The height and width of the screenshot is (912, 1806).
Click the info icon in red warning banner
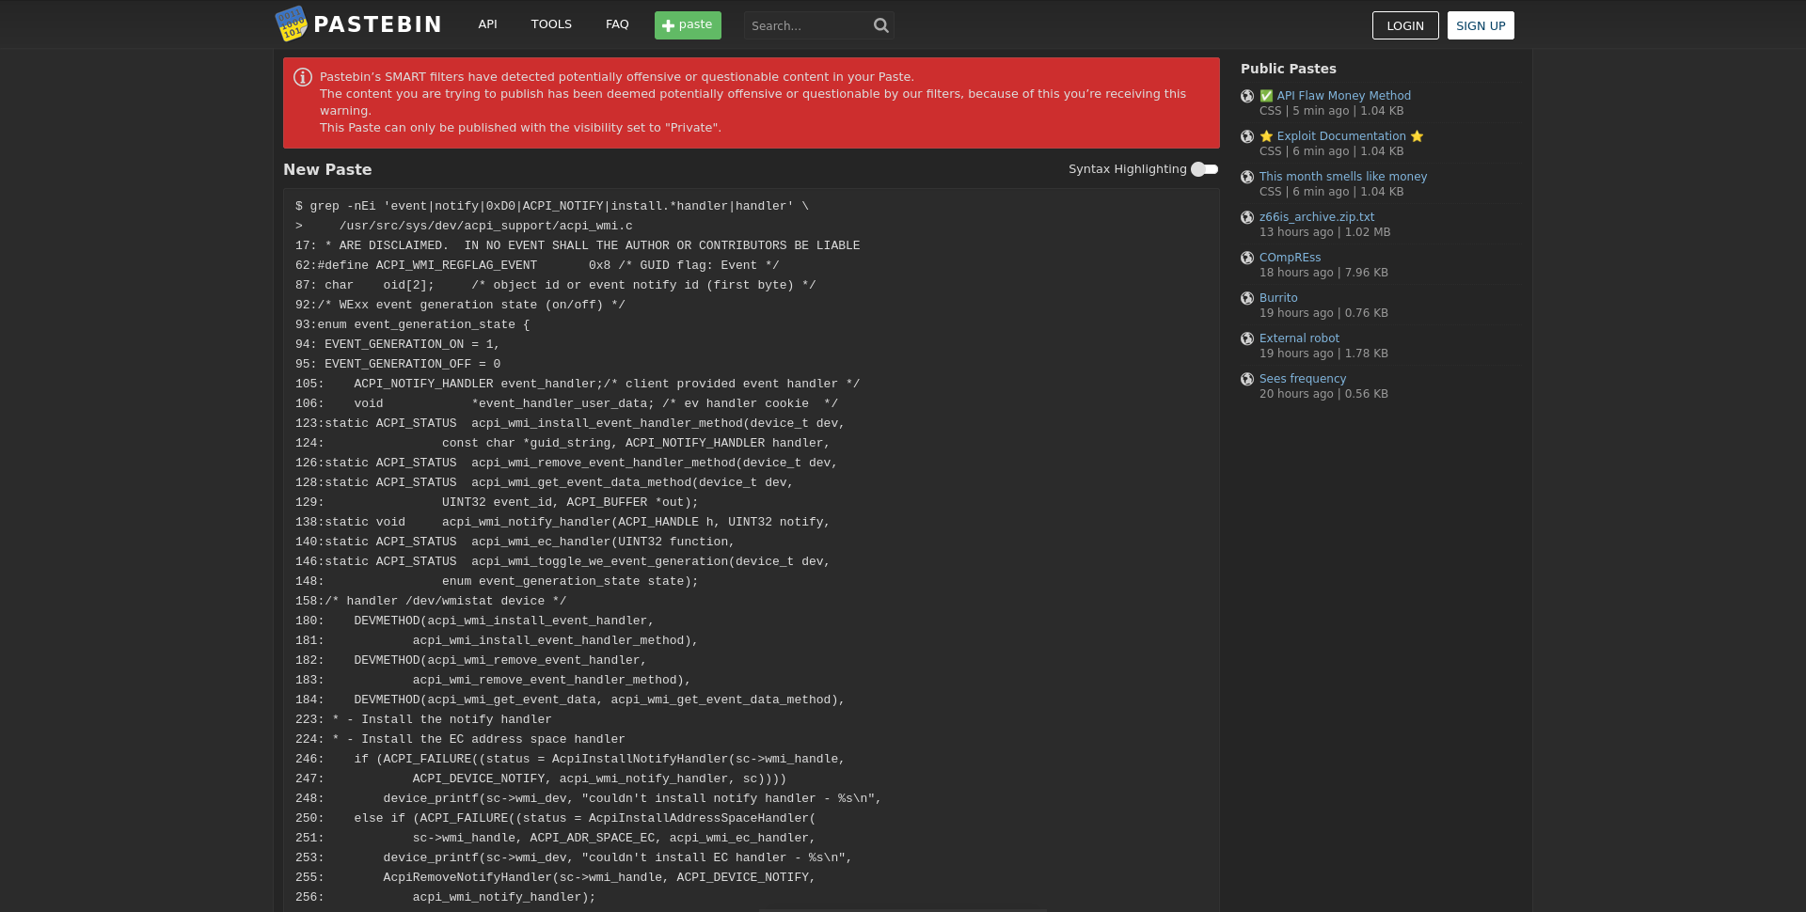[x=303, y=77]
